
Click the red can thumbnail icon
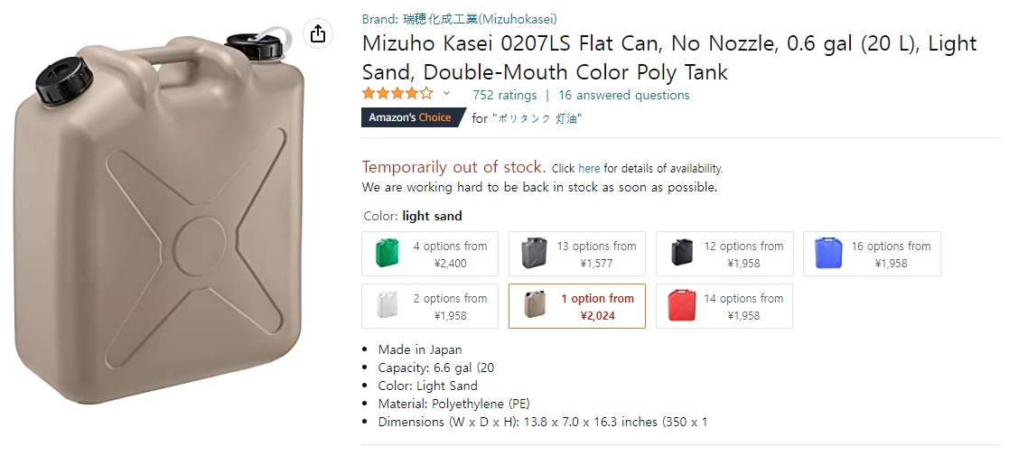(680, 306)
